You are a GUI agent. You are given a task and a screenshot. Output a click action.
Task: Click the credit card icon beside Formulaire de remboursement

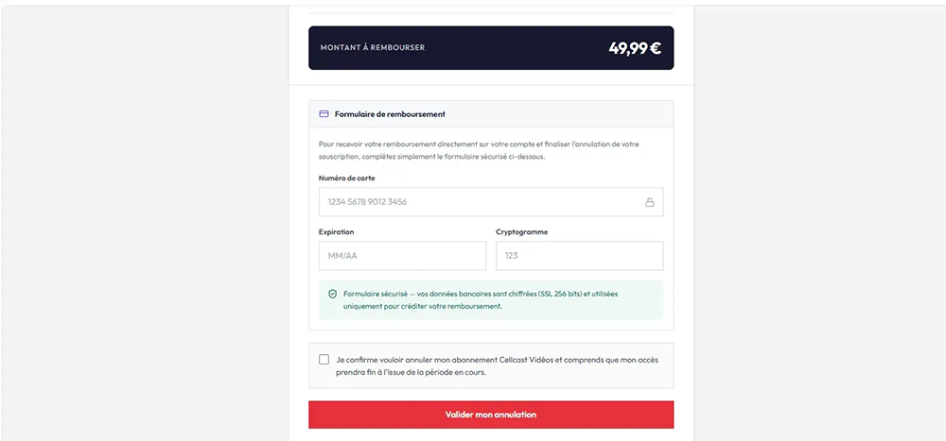[x=324, y=114]
